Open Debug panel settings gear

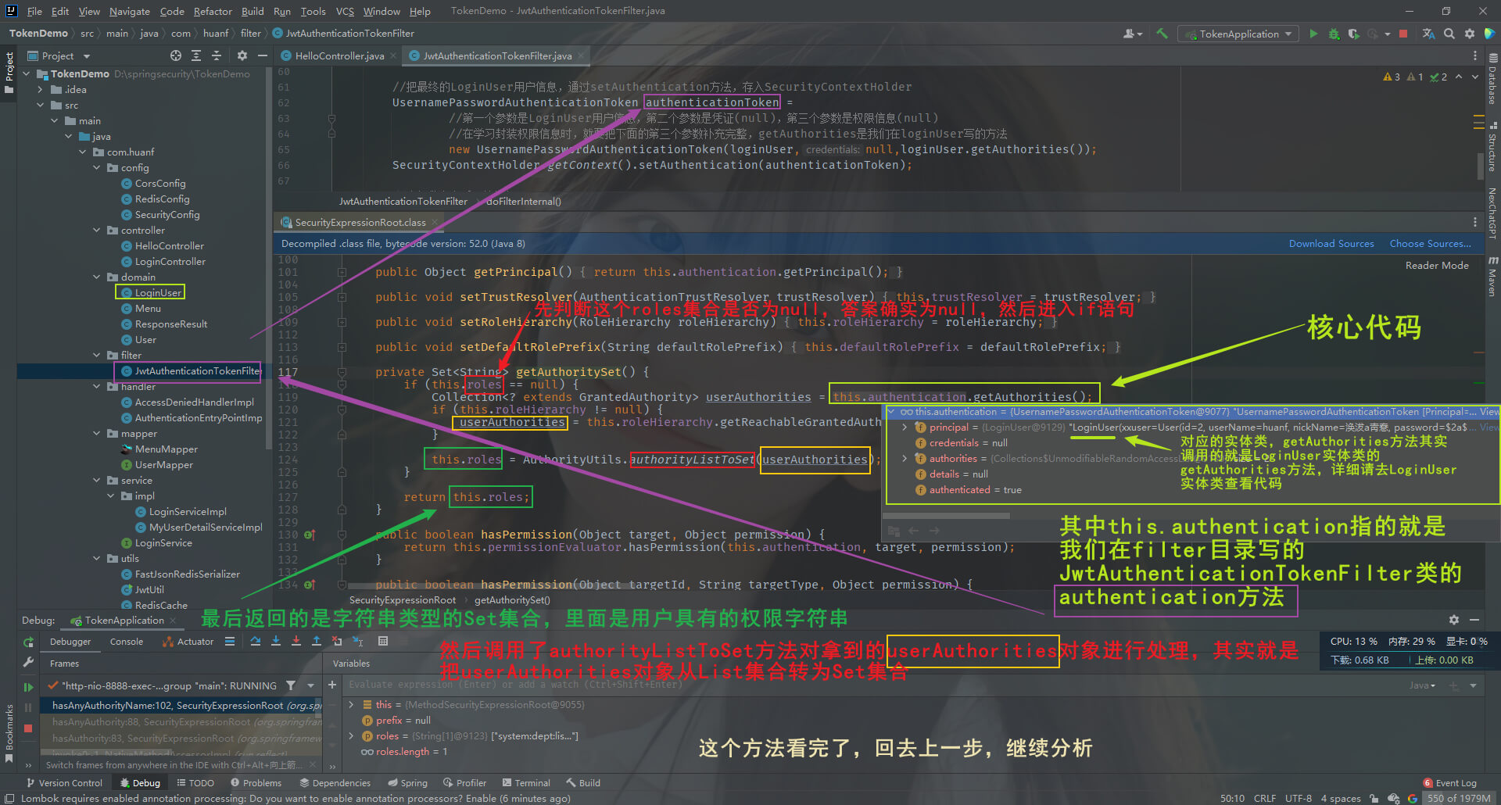point(1454,620)
